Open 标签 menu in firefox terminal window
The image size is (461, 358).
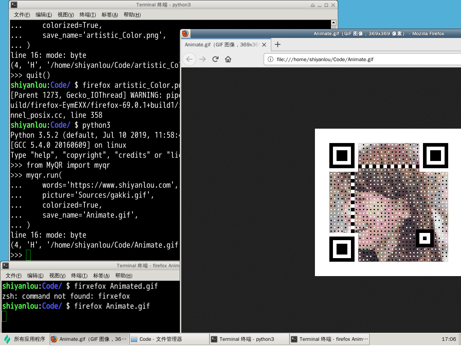[x=101, y=276]
